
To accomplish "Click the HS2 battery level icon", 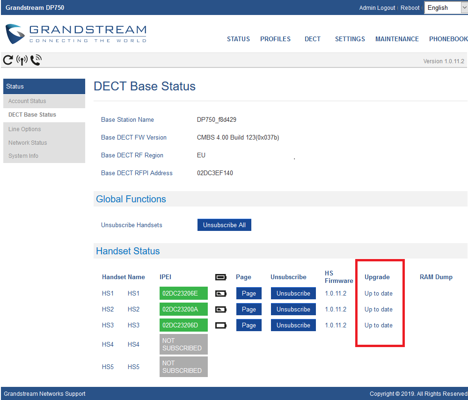I will point(220,310).
